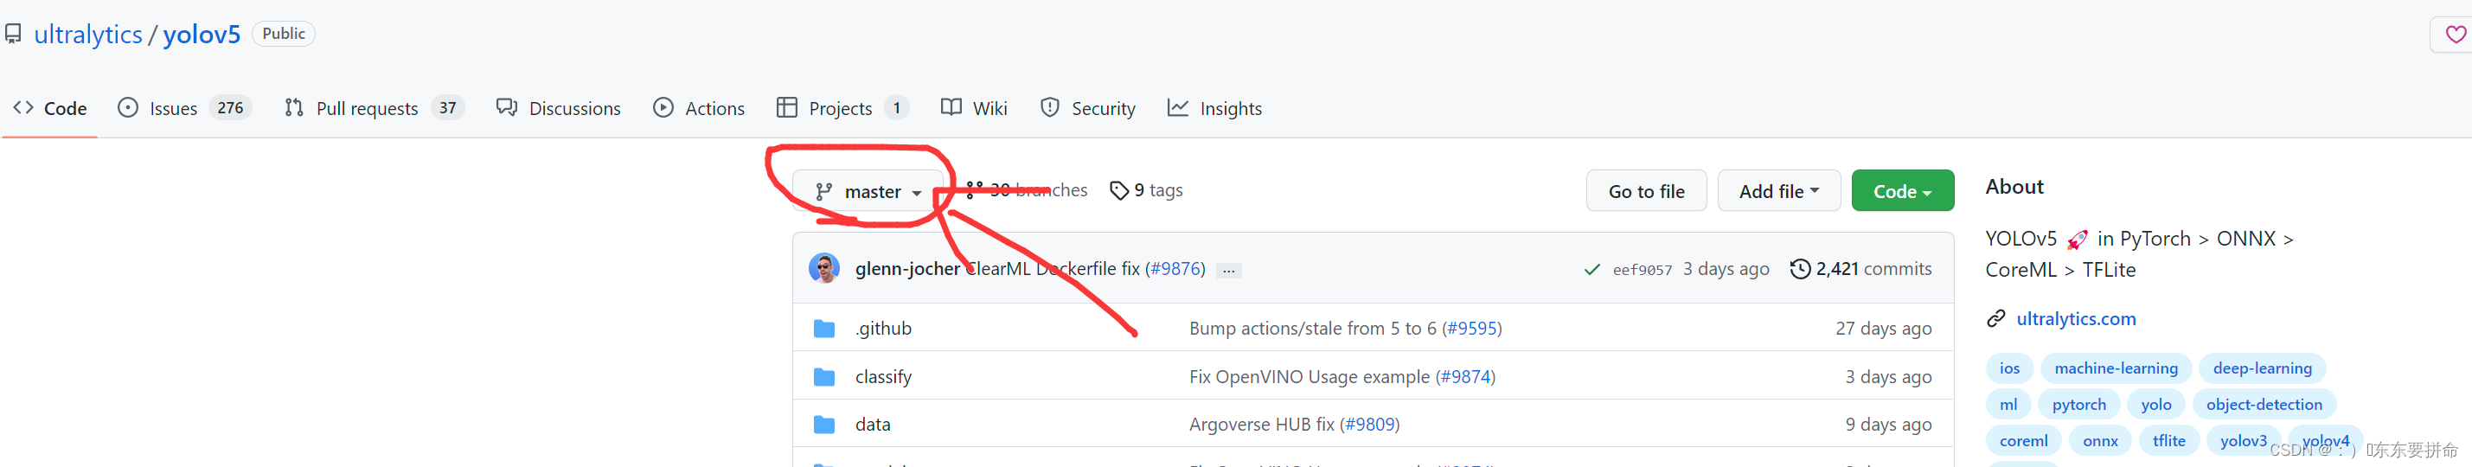The width and height of the screenshot is (2472, 467).
Task: Click the '9 days ago' timestamp for data
Action: point(1887,425)
